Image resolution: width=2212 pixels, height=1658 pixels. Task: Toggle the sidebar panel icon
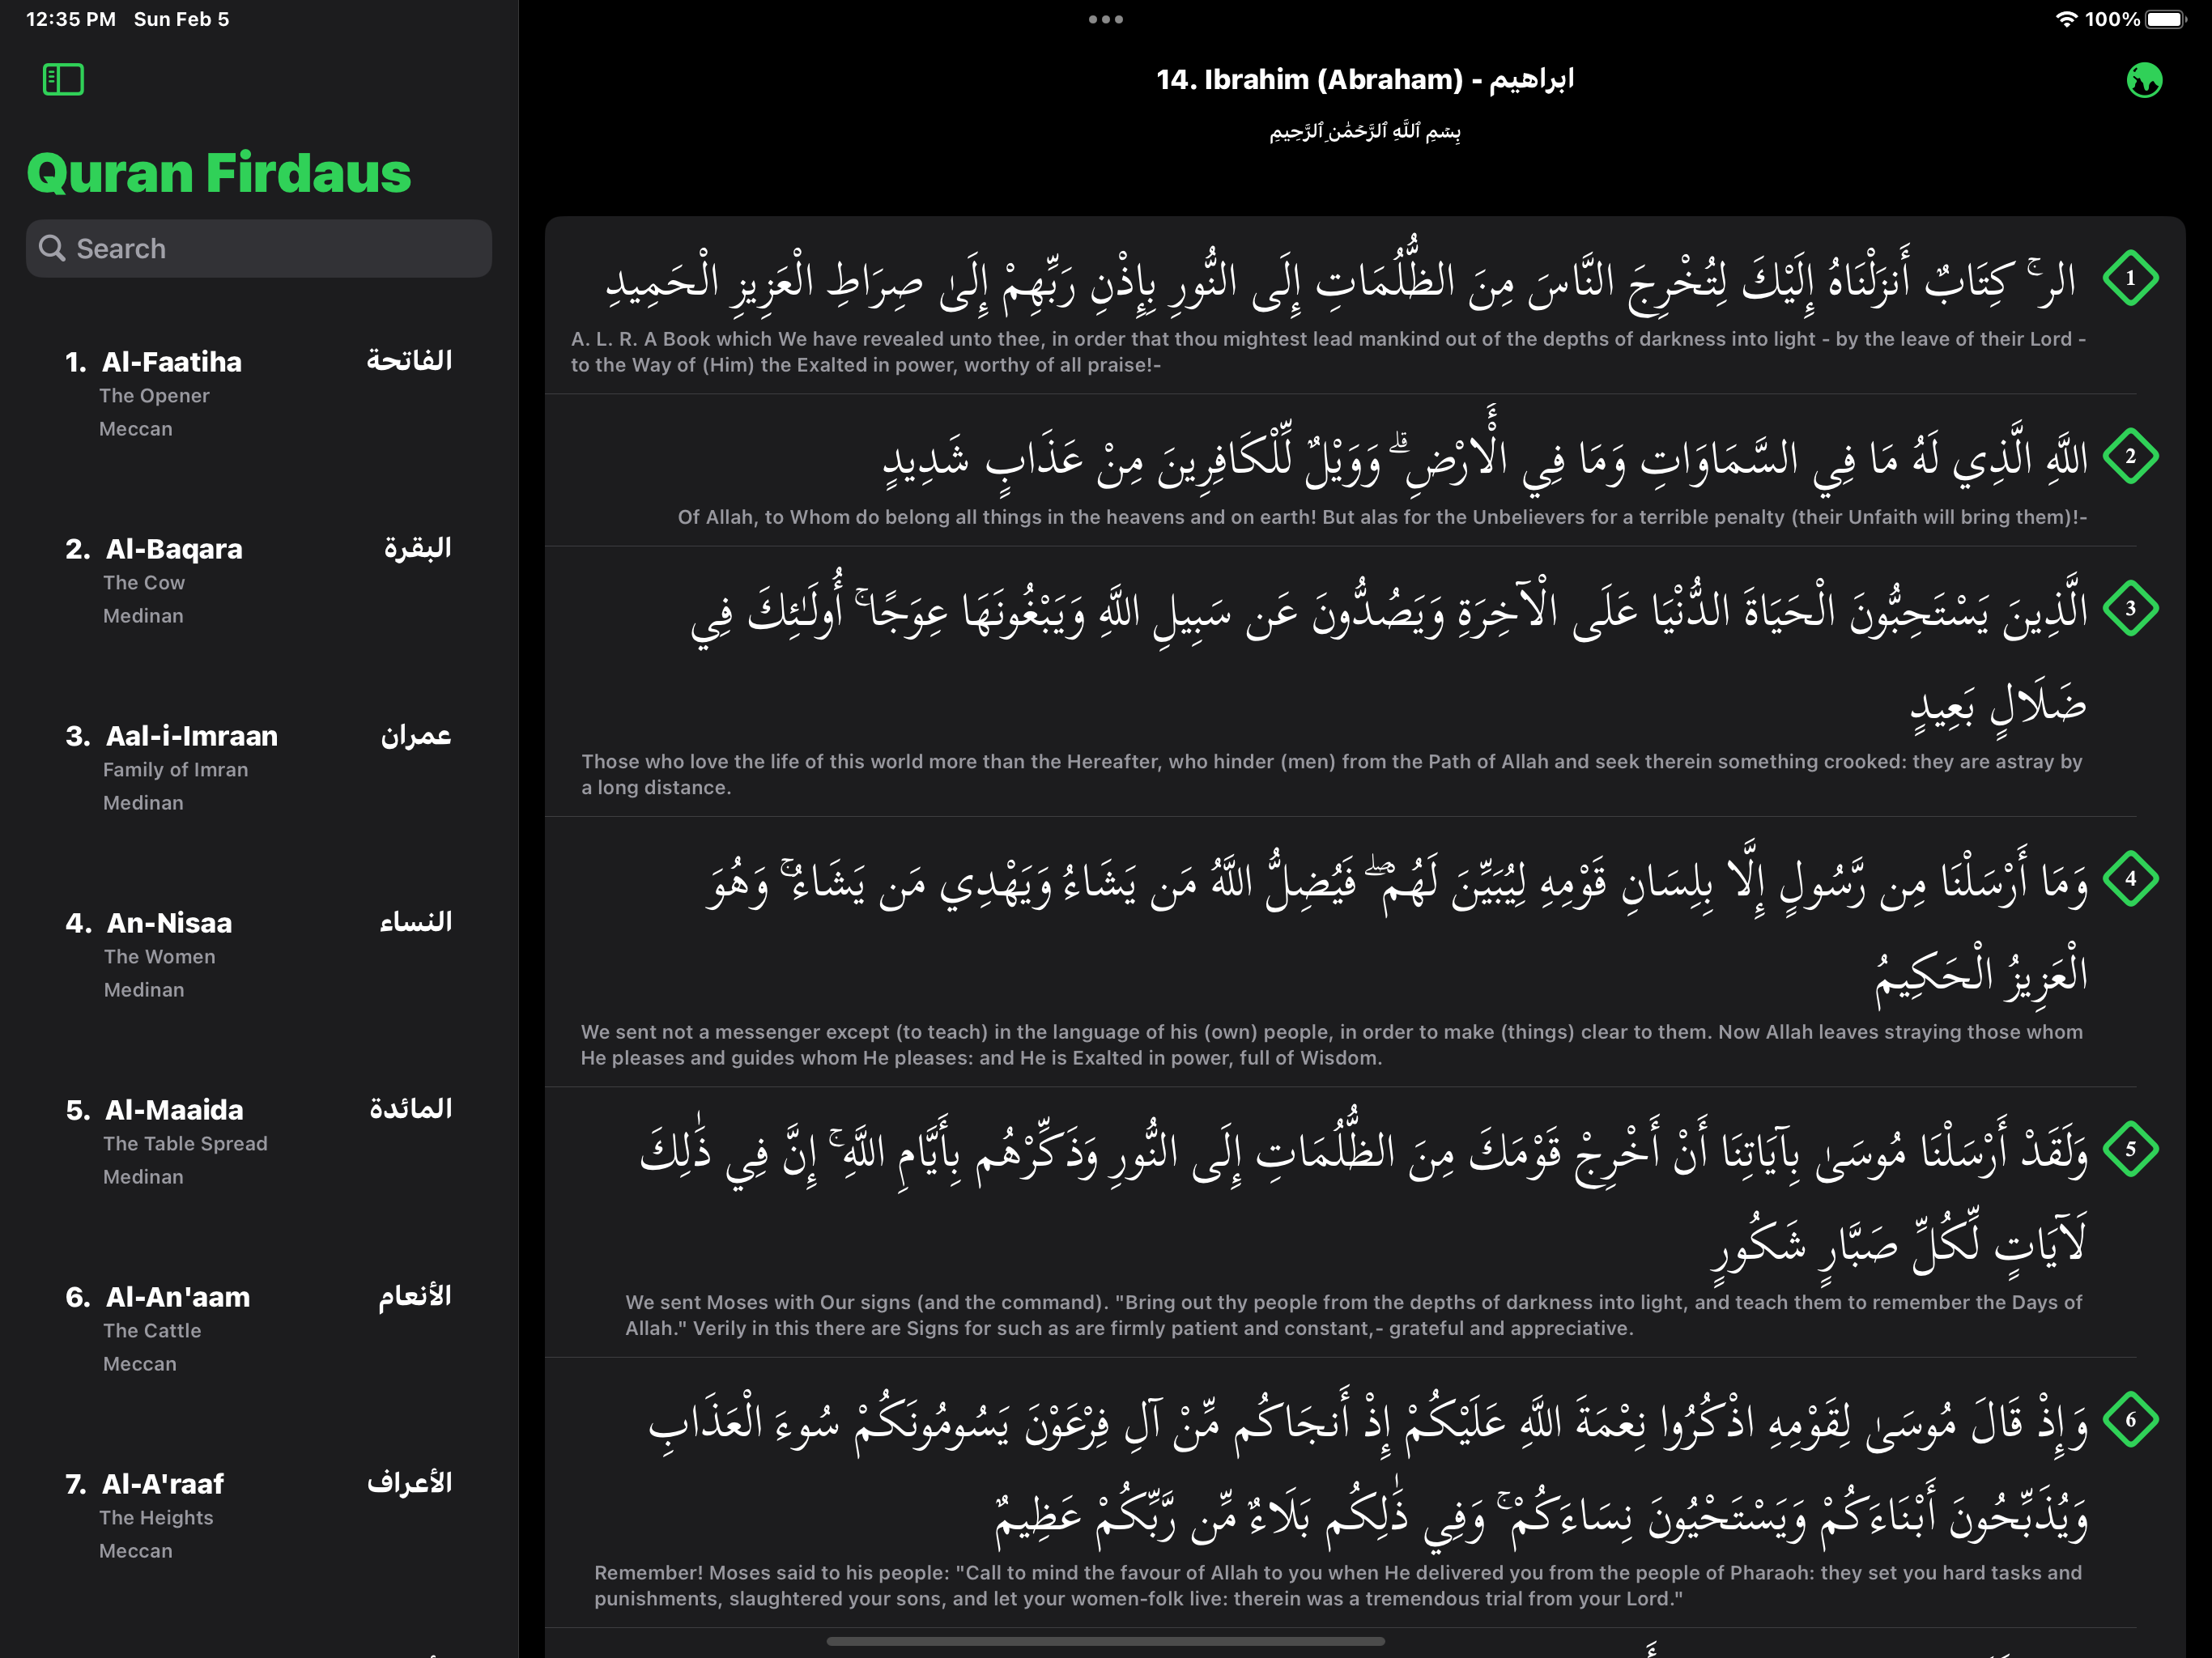coord(63,79)
